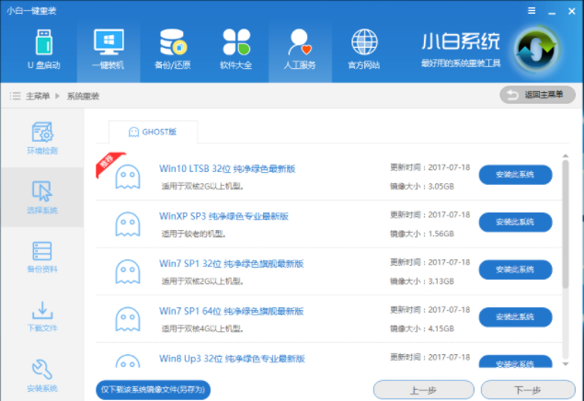This screenshot has height=401, width=584.
Task: Open 人工服务 customer service
Action: tap(299, 49)
